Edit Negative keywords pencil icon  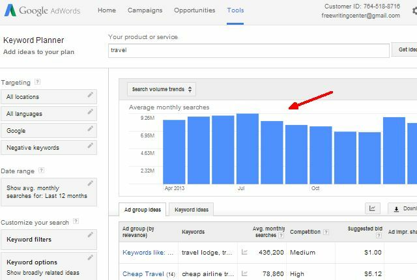(91, 146)
